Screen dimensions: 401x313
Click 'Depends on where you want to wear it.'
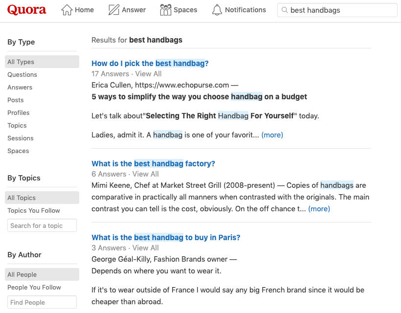click(156, 271)
